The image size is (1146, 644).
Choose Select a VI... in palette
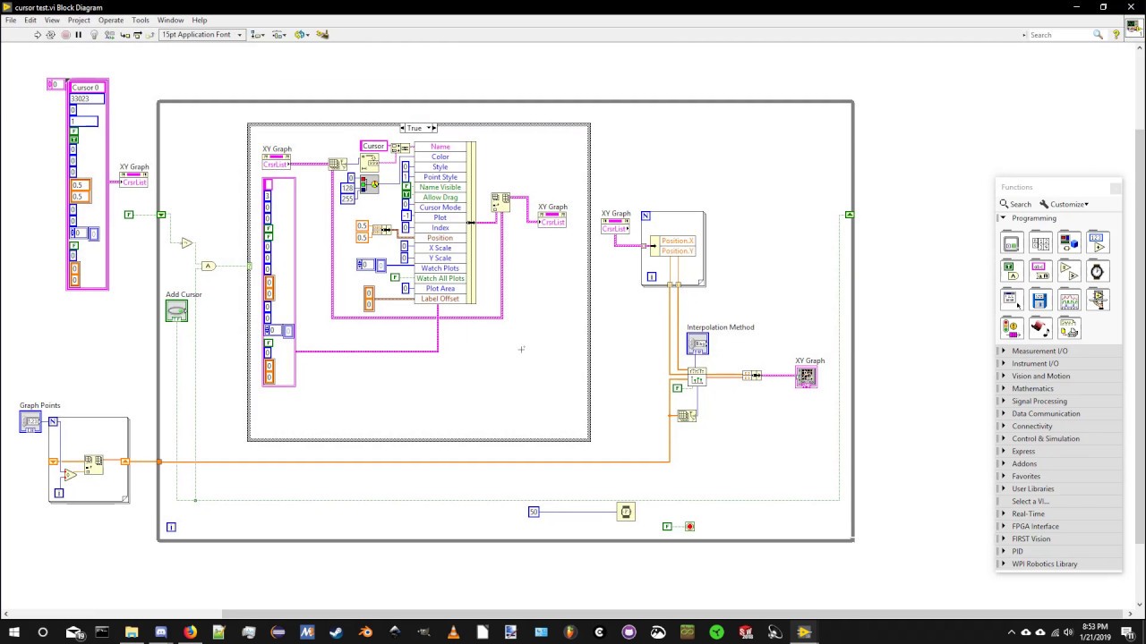point(1030,501)
